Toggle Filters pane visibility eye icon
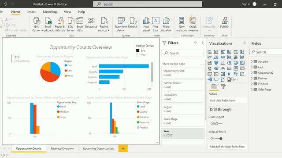 [x=196, y=43]
